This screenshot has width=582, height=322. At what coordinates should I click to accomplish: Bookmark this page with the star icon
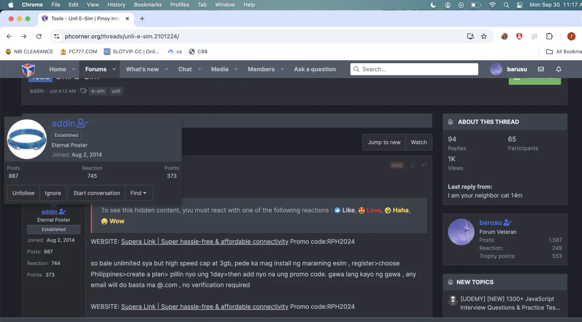(484, 36)
